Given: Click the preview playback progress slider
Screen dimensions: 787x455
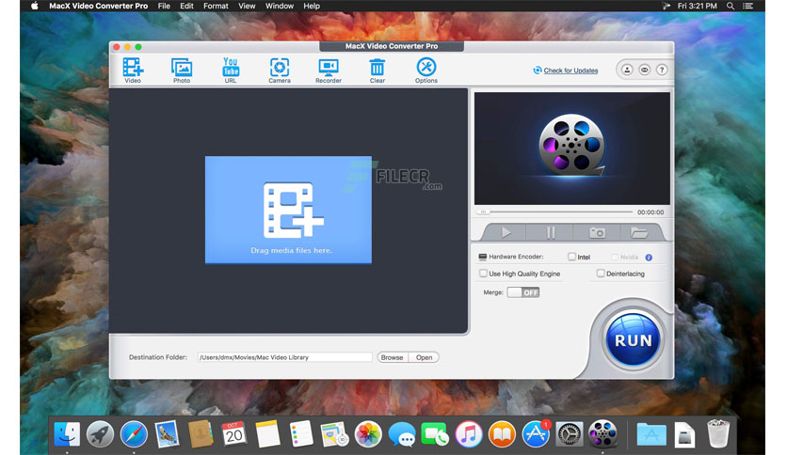Looking at the screenshot, I should (554, 212).
